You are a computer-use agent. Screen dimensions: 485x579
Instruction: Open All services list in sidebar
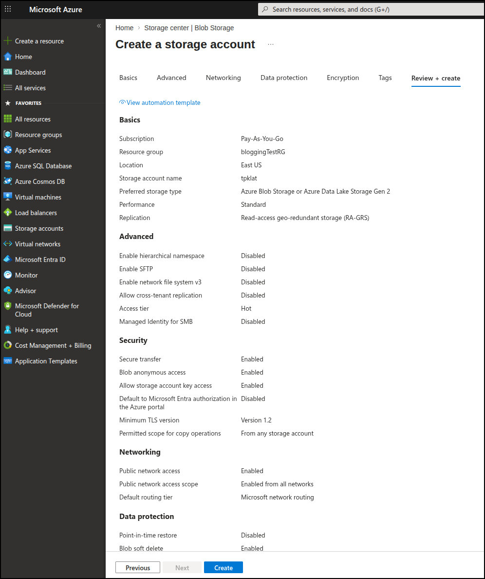[x=30, y=88]
